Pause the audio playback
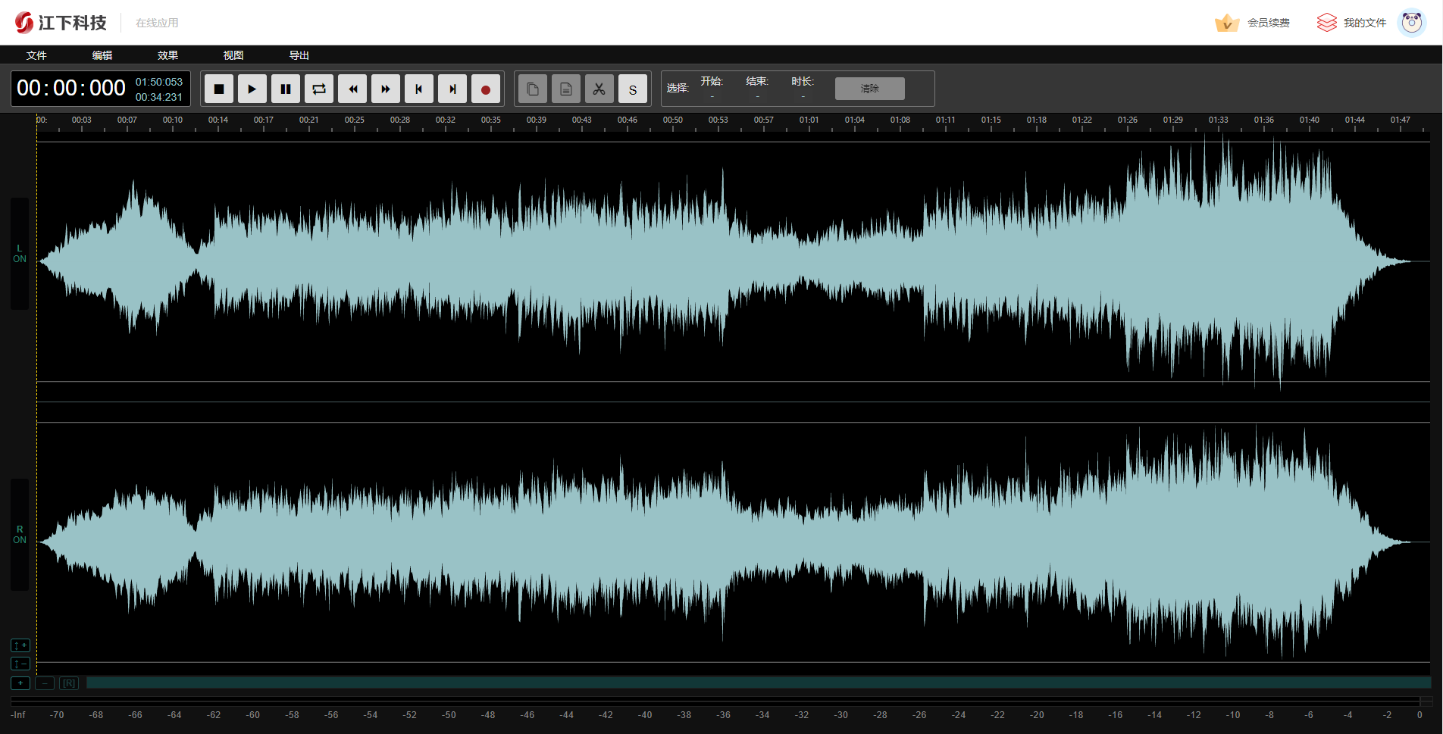The height and width of the screenshot is (734, 1443). tap(286, 89)
